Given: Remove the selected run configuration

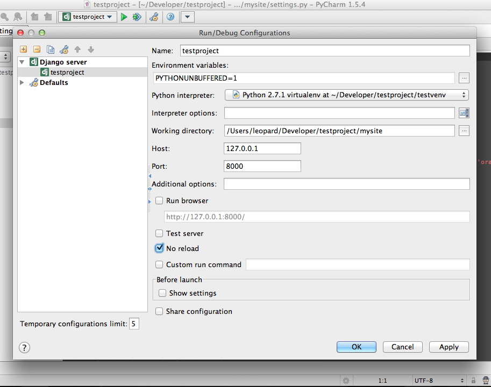Looking at the screenshot, I should click(37, 49).
